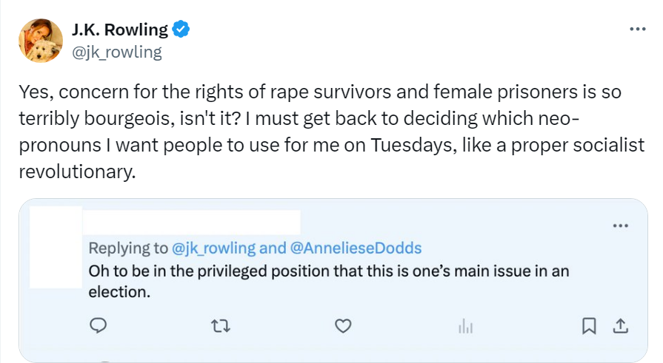663x363 pixels.
Task: Repost the quoted tweet via arrows icon
Action: click(x=220, y=325)
